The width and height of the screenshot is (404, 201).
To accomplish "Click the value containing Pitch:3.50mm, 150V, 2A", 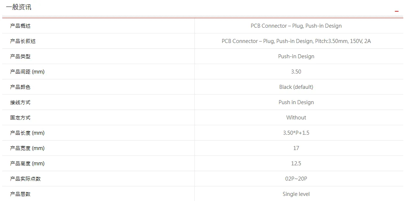I will (x=296, y=41).
